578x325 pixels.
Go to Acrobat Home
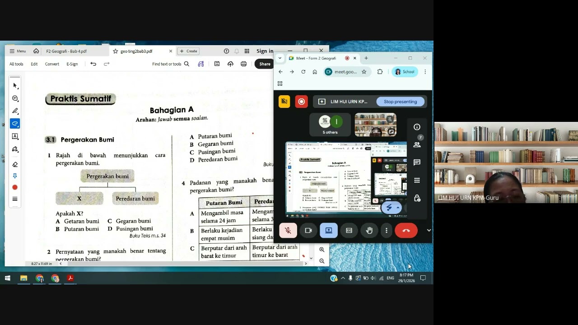(x=36, y=51)
